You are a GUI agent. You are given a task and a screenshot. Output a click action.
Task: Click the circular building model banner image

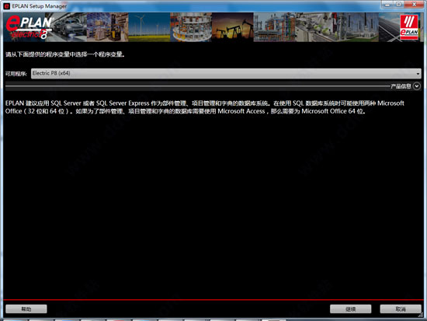coord(191,27)
